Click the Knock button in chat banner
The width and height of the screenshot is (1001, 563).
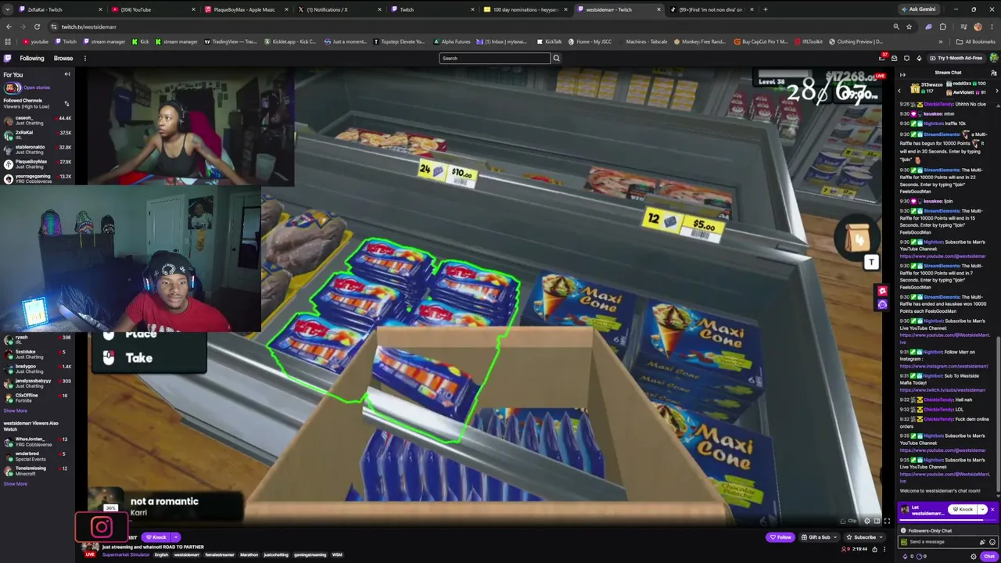pos(963,510)
